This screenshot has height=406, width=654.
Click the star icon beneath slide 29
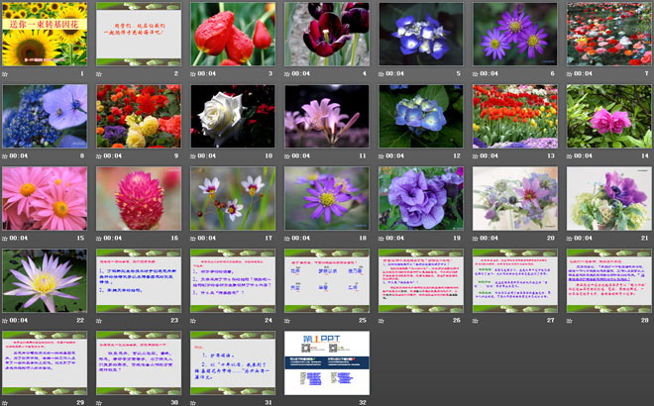coord(6,403)
